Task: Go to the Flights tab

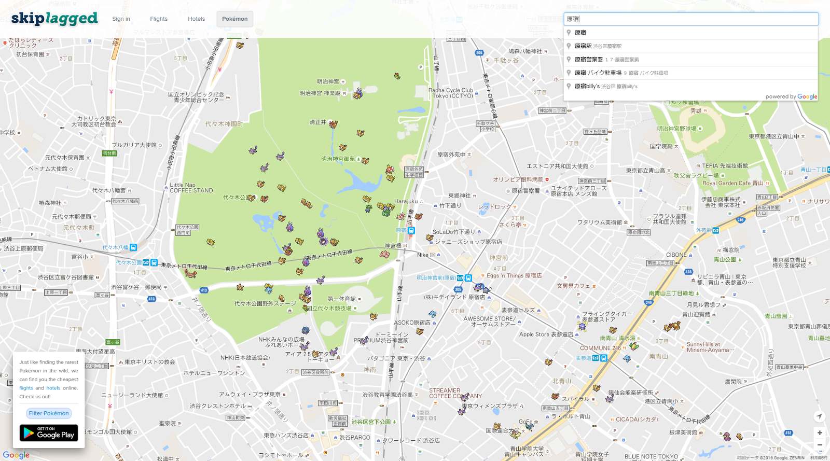Action: click(x=159, y=19)
